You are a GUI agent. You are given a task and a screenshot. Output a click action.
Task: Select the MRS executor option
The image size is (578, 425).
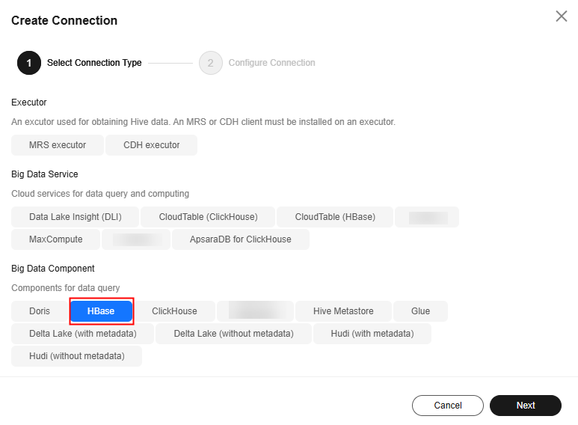pos(58,145)
